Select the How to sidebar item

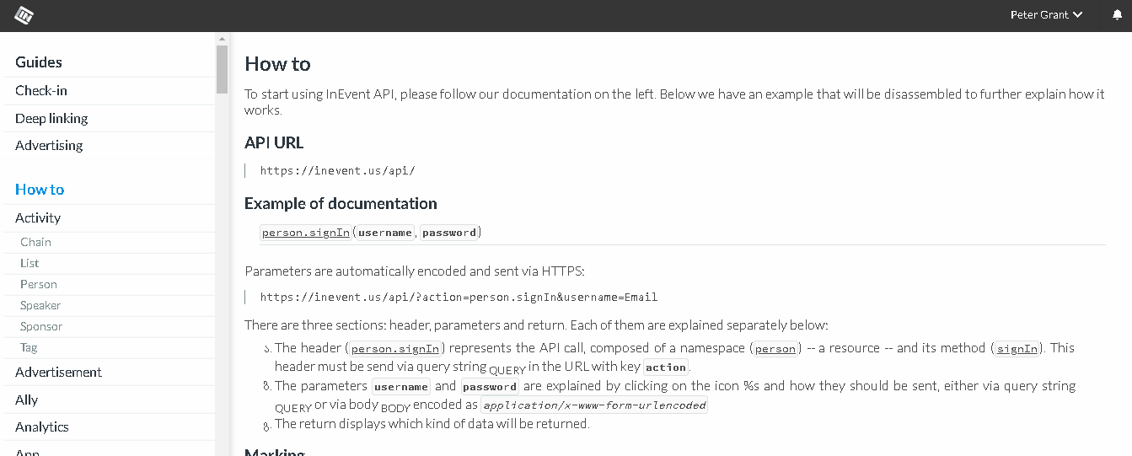point(40,190)
